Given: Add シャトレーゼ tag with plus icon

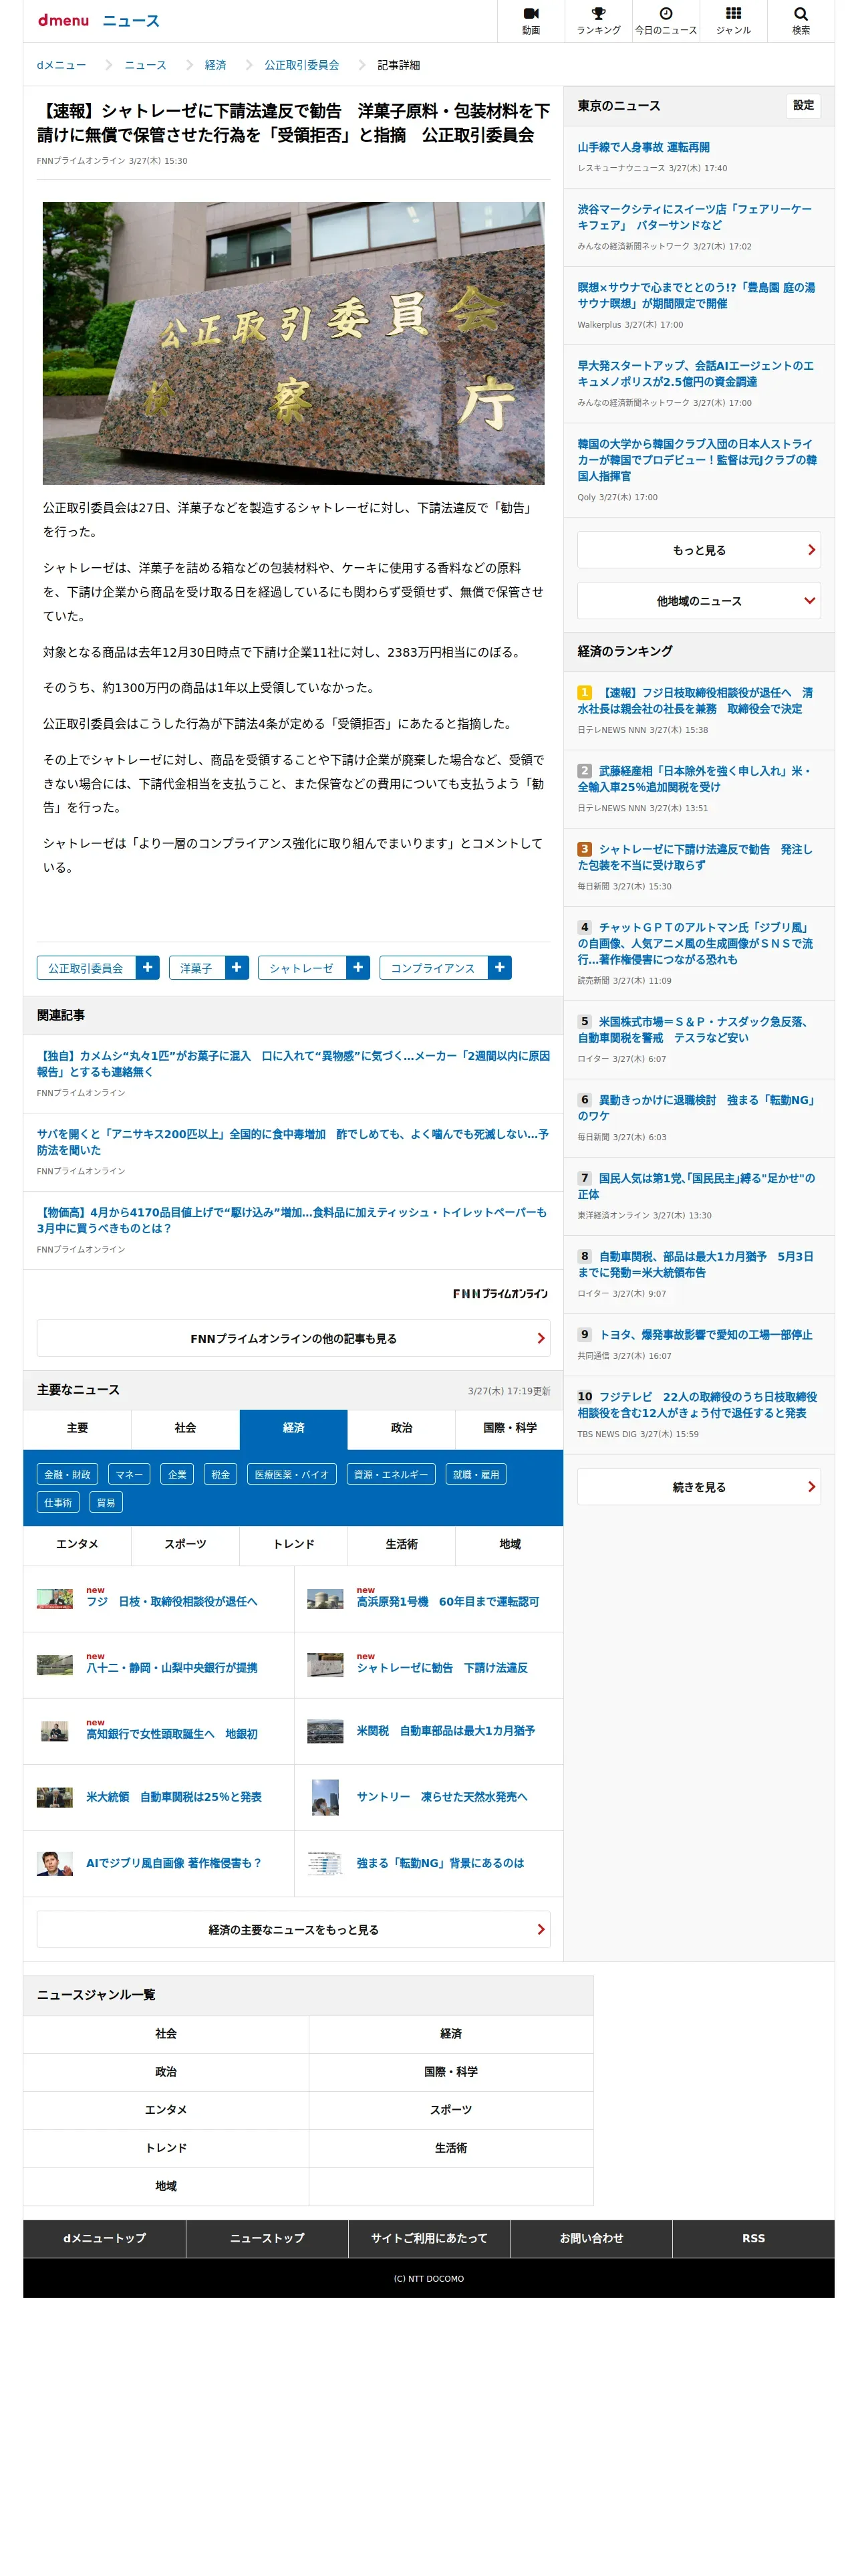Looking at the screenshot, I should pyautogui.click(x=357, y=967).
